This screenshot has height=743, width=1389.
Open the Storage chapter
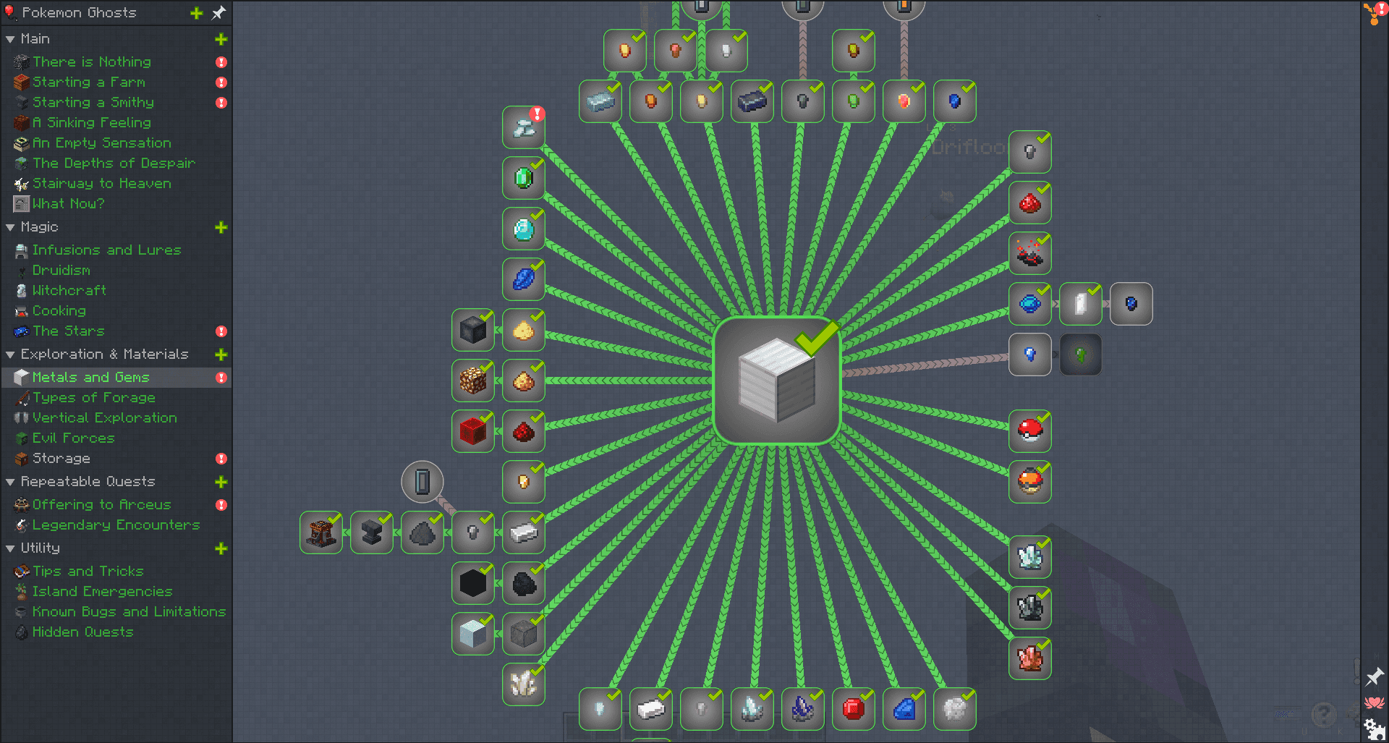[x=116, y=459]
